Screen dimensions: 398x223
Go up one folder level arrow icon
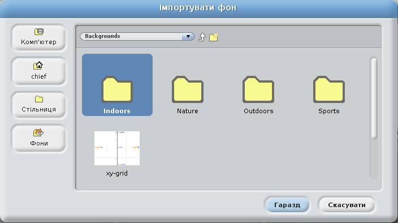[x=202, y=37]
